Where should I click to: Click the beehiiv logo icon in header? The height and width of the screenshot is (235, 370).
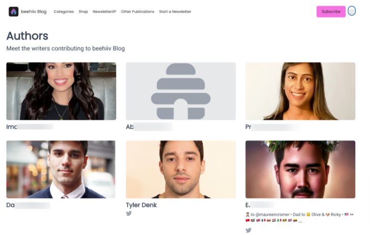pyautogui.click(x=13, y=12)
